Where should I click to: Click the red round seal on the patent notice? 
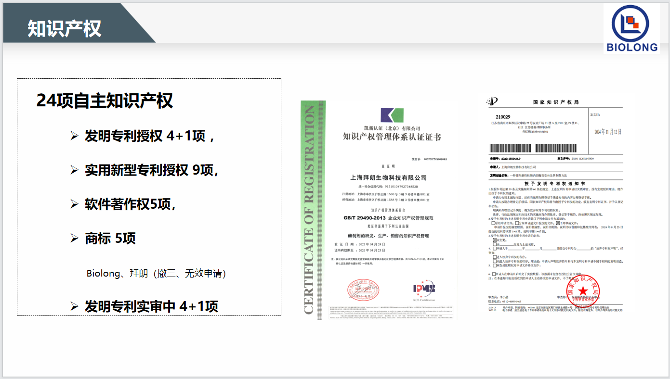(583, 290)
